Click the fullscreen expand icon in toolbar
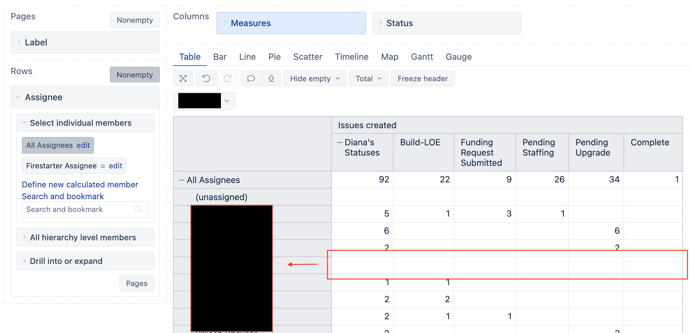The width and height of the screenshot is (692, 333). (183, 78)
